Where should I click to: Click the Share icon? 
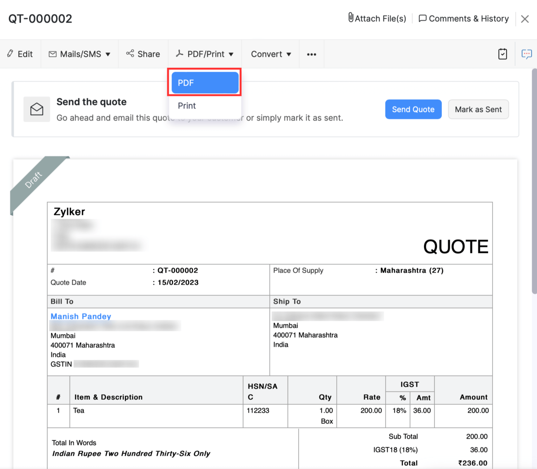(130, 54)
